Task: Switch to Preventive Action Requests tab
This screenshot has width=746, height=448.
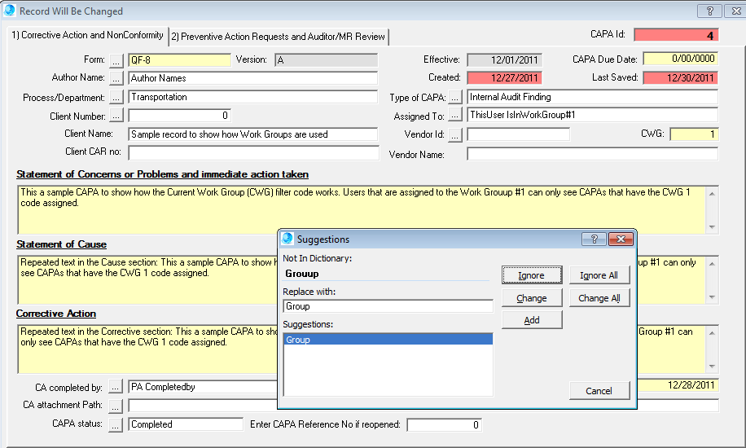Action: (278, 37)
